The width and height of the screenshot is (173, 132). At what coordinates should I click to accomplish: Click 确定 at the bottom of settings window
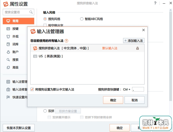pos(120,128)
